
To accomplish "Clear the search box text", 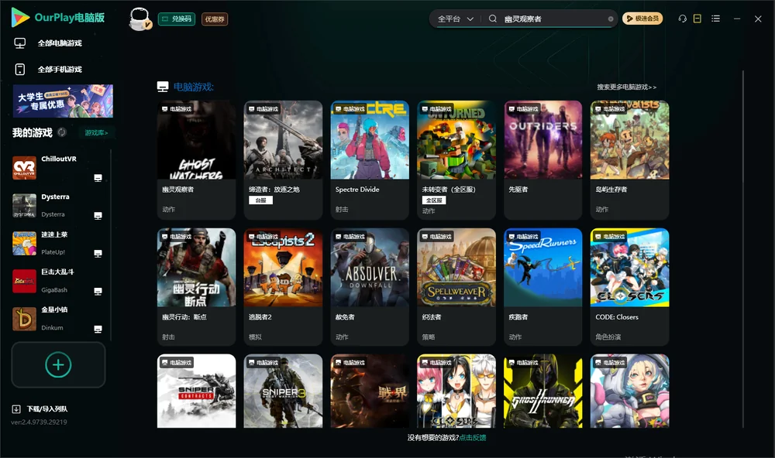I will click(611, 19).
